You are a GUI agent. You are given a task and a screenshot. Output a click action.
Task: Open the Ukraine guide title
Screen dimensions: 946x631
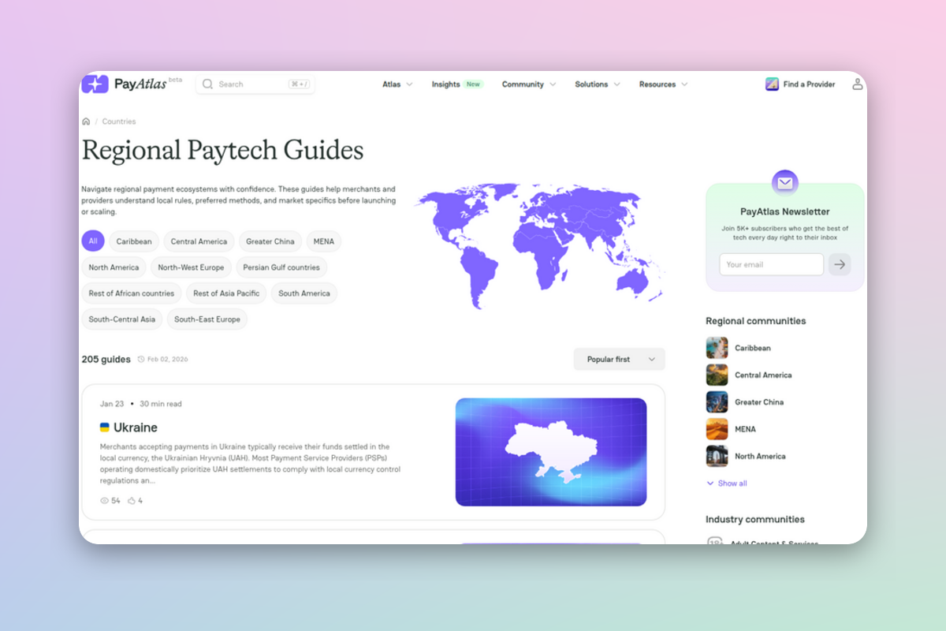coord(136,428)
